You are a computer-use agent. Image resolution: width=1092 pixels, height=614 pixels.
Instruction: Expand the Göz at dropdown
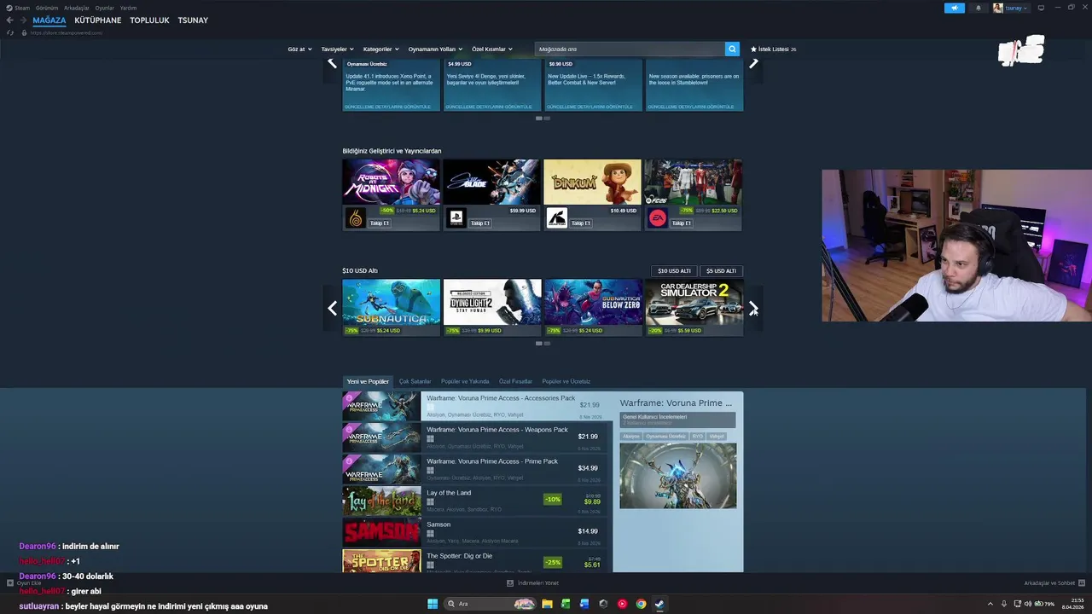(x=299, y=49)
